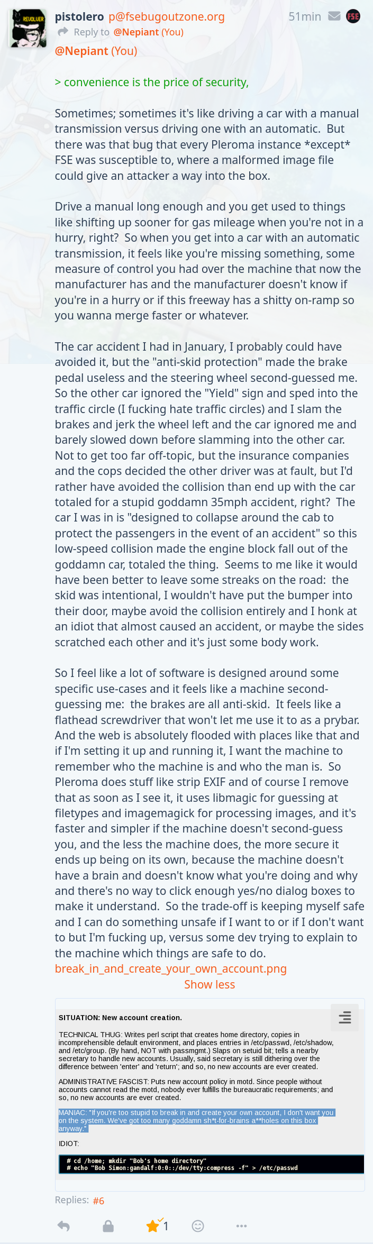Screen dimensions: 373x1244
Task: Open the emoji reaction picker
Action: click(x=198, y=1225)
